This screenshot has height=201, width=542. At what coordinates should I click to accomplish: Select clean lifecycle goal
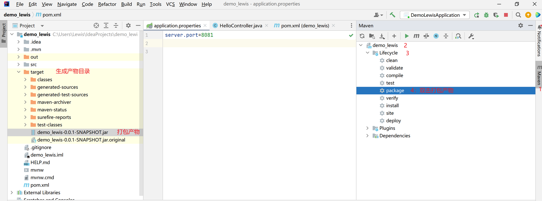392,60
